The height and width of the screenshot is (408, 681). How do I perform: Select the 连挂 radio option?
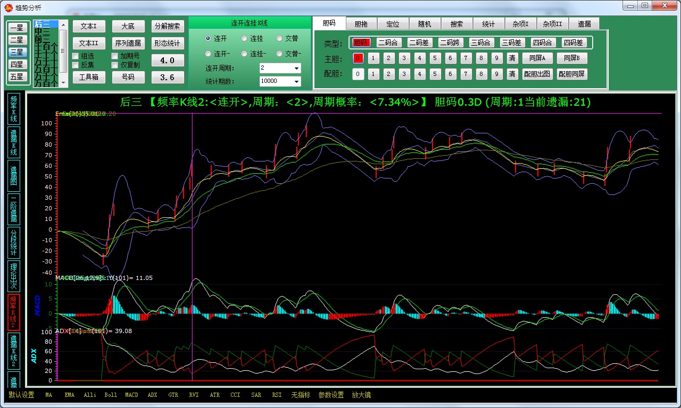tap(244, 39)
